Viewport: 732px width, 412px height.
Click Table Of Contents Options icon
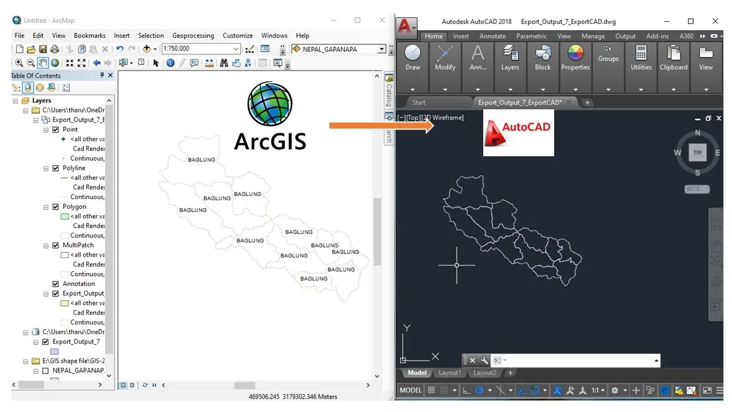tap(66, 88)
